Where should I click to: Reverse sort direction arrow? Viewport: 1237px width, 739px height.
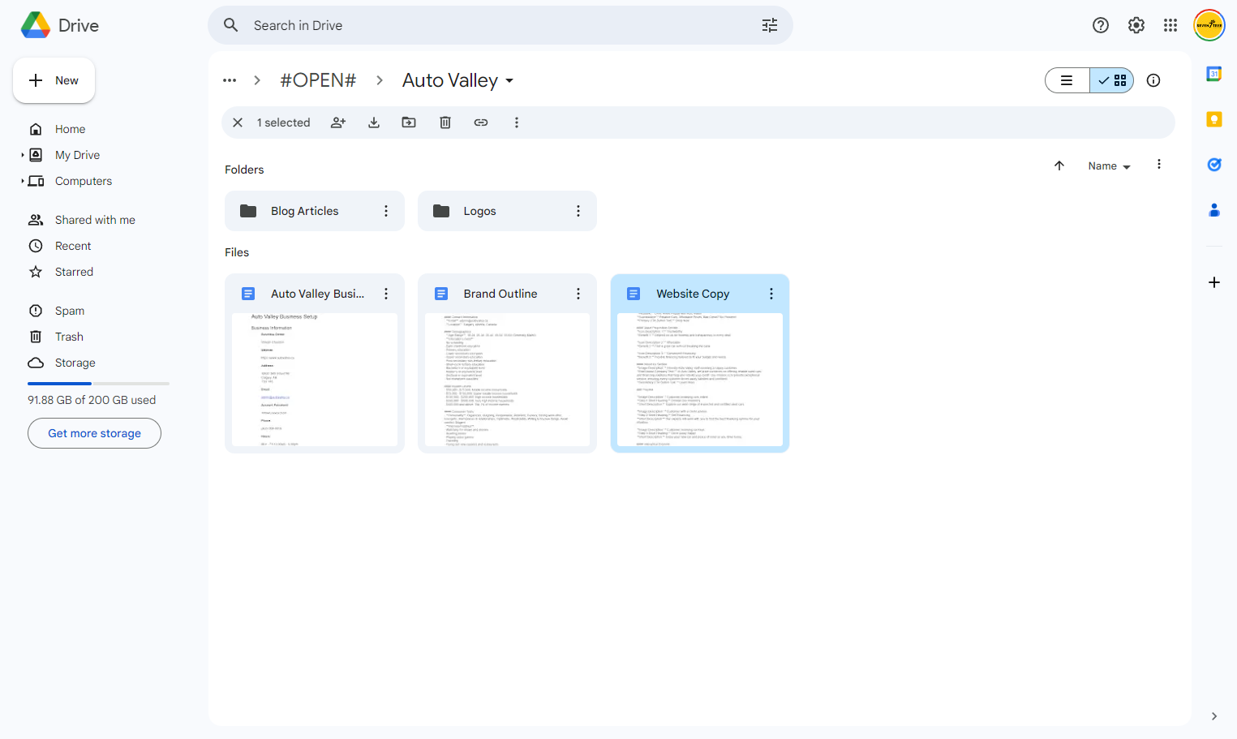[x=1059, y=165]
